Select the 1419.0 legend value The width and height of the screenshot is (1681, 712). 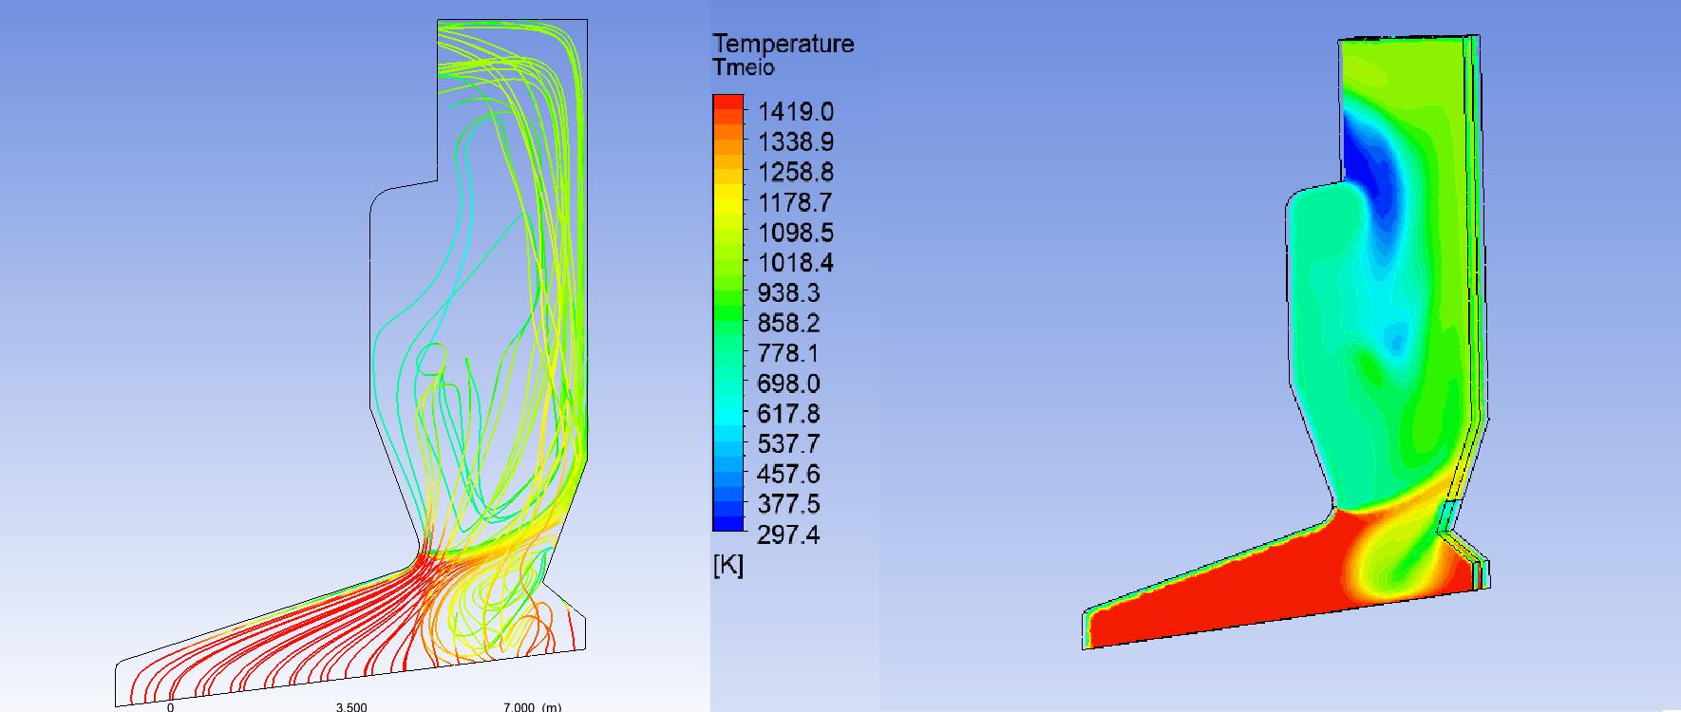796,112
